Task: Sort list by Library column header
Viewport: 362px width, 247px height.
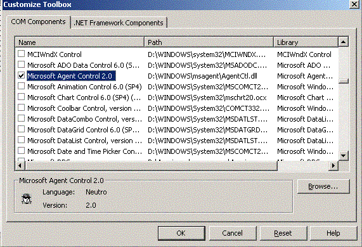Action: pyautogui.click(x=306, y=42)
